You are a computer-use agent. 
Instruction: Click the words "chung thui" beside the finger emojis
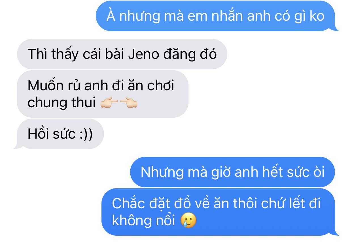(62, 103)
